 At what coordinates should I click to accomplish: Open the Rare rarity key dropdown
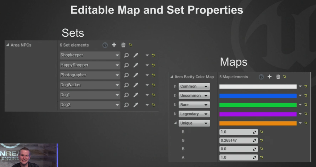(194, 105)
